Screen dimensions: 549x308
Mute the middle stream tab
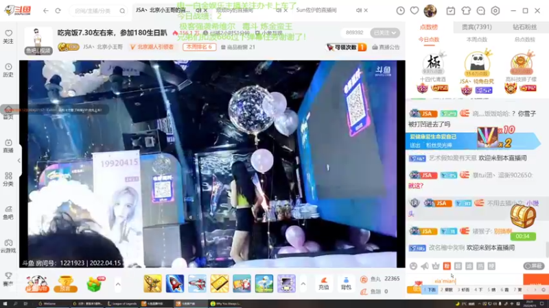pos(279,10)
